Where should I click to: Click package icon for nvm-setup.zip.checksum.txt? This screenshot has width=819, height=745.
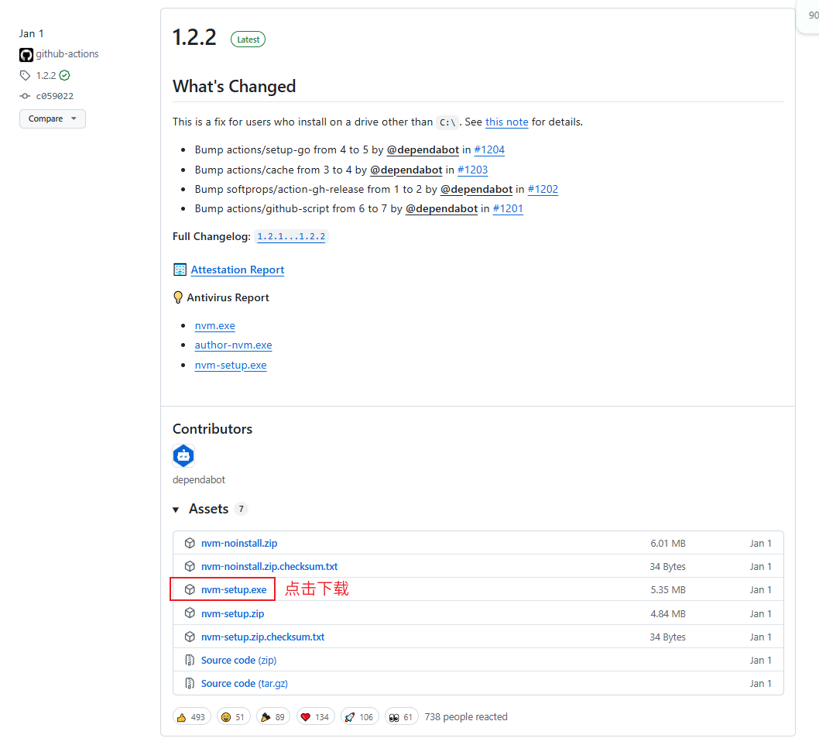pyautogui.click(x=190, y=637)
